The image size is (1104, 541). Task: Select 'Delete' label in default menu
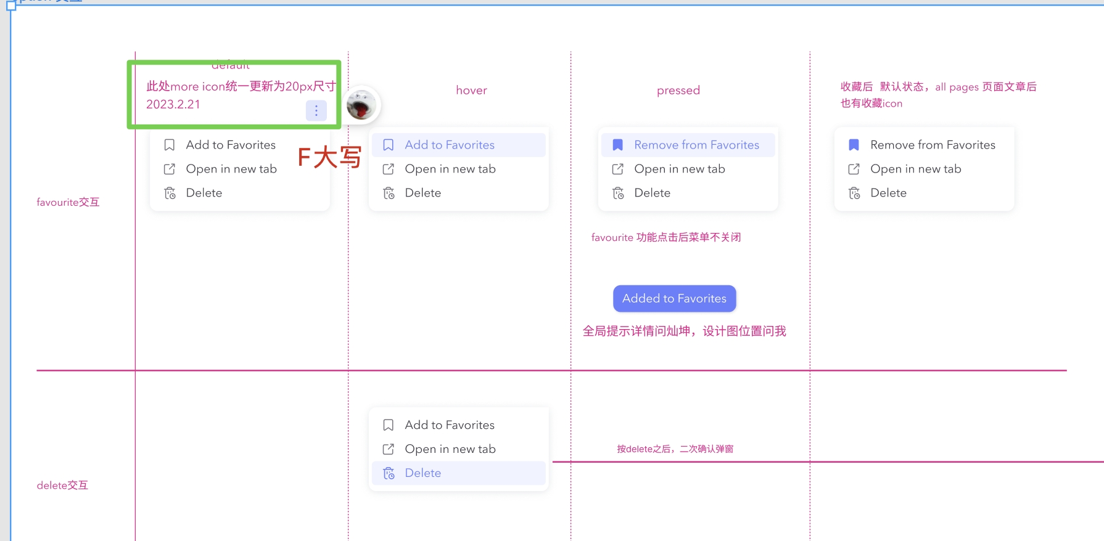click(204, 193)
